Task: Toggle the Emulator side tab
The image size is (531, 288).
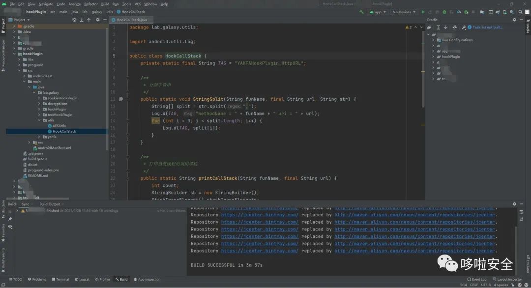Action: (528, 264)
